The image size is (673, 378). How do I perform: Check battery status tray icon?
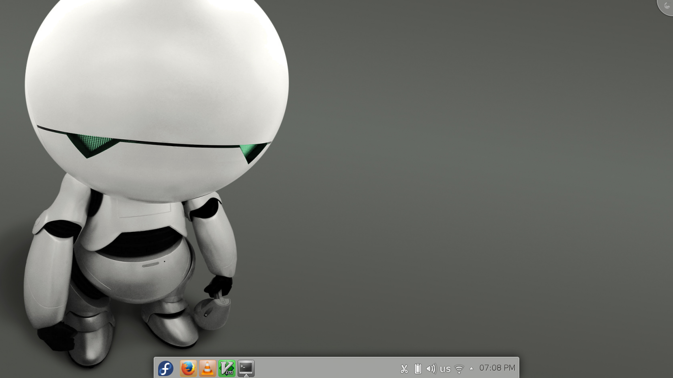(x=418, y=368)
